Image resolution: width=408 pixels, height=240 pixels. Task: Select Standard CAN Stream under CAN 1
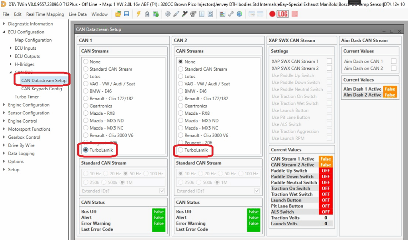[x=86, y=69]
